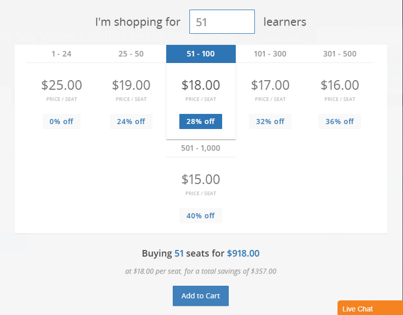
Task: Click the 32% off badge
Action: (270, 121)
